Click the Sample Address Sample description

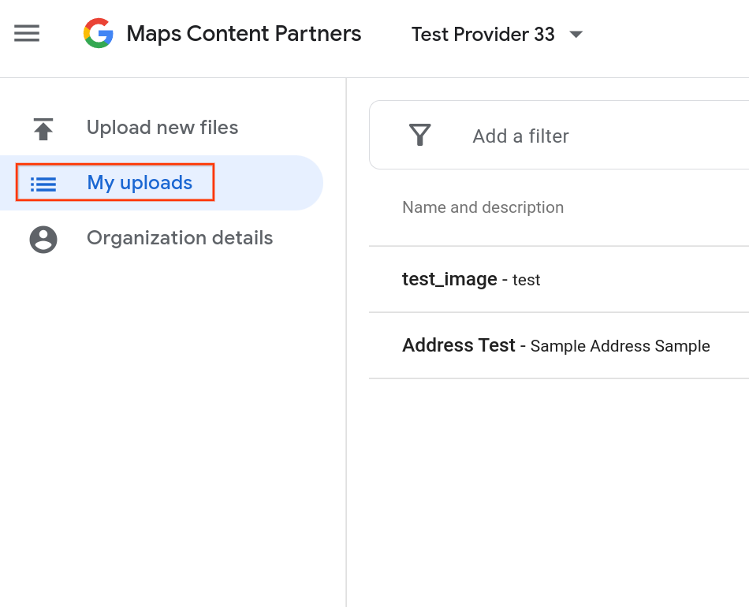tap(620, 346)
